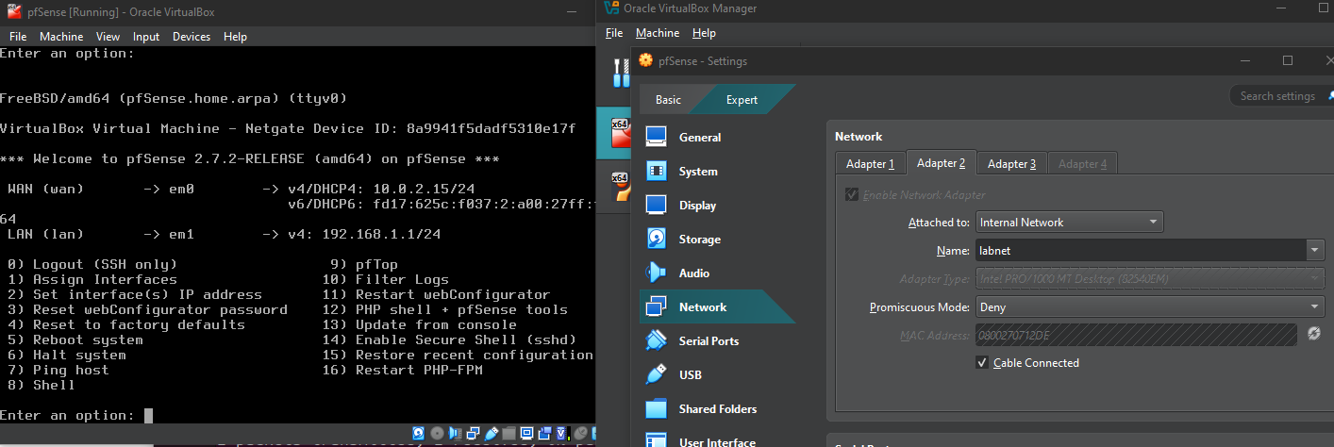Select the red x64 pfSense VM icon in Manager
The height and width of the screenshot is (447, 1334).
click(620, 134)
